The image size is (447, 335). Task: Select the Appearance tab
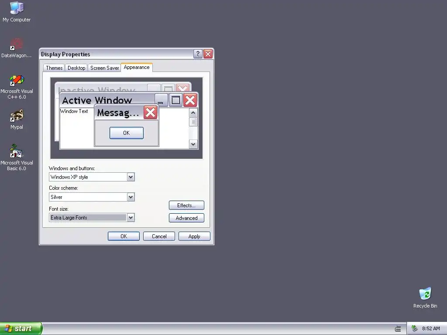(x=137, y=67)
